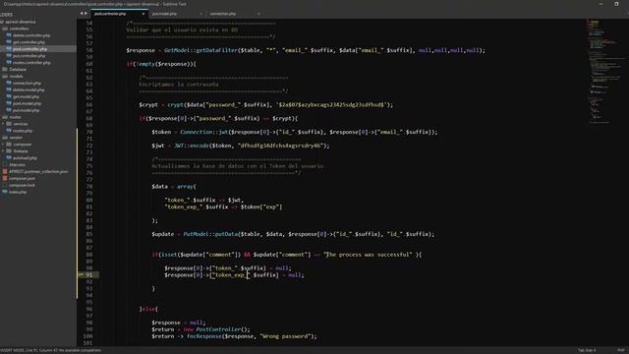The image size is (629, 354).
Task: Click the PHP file icon beside index.php
Action: coord(5,192)
